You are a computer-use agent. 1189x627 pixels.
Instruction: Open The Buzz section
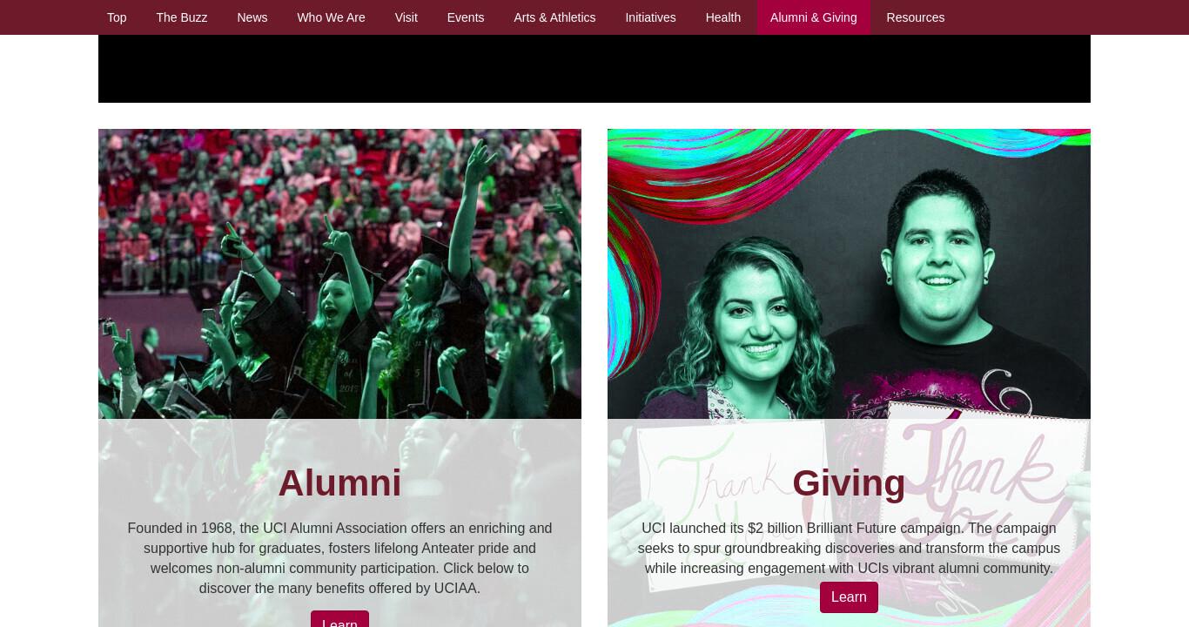tap(182, 17)
